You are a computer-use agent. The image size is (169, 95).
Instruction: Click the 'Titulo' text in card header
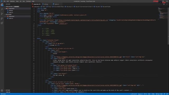click(55, 54)
